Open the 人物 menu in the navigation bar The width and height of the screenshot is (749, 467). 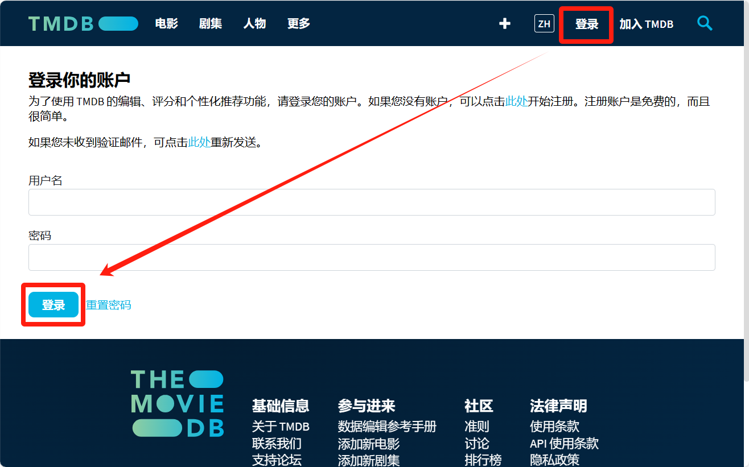[x=254, y=23]
